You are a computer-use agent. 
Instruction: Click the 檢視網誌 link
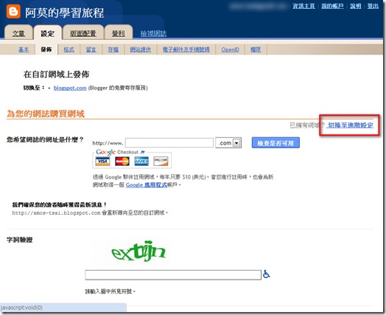(153, 33)
